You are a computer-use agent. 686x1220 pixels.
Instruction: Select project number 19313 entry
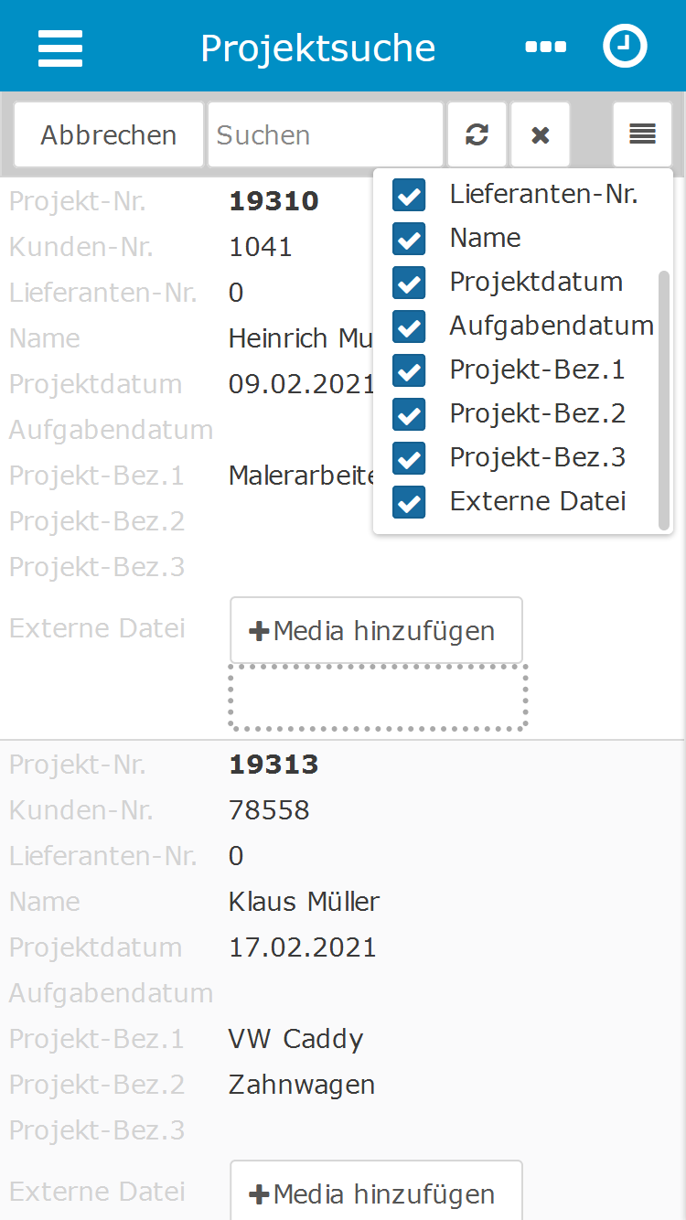(273, 765)
